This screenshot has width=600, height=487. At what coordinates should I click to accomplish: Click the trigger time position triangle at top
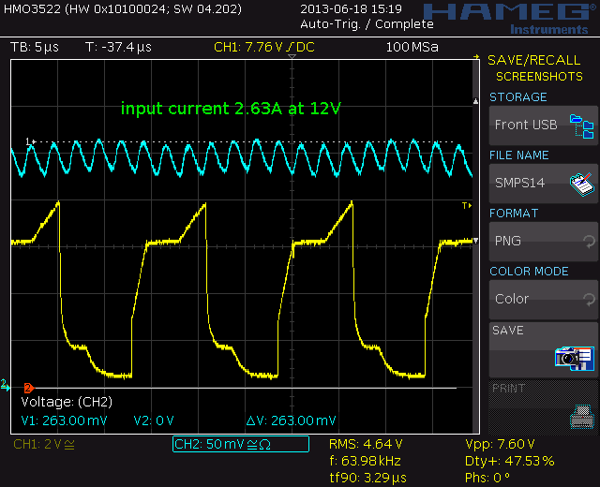pos(292,56)
